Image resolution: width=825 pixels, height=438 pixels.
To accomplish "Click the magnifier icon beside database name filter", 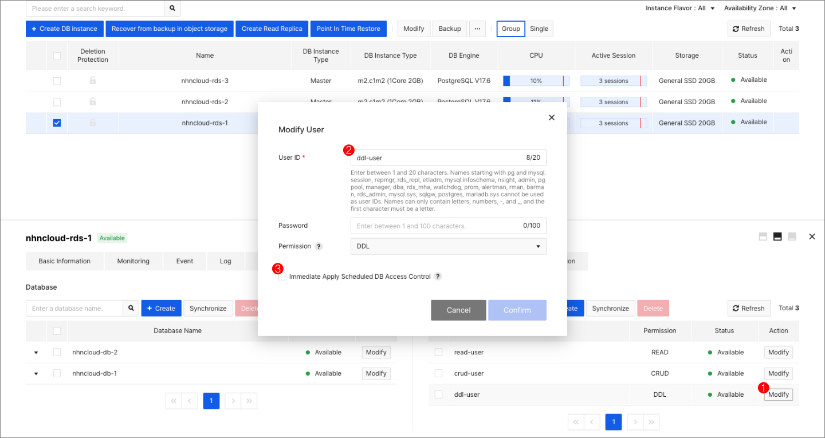I will pyautogui.click(x=131, y=308).
